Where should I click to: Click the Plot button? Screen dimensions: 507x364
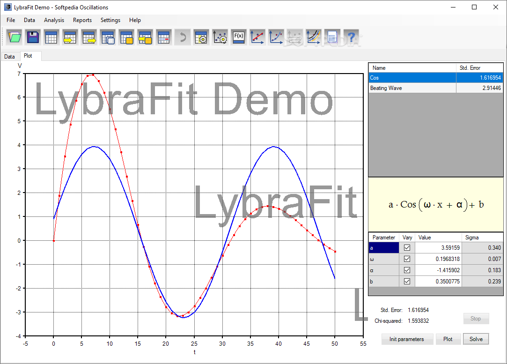[448, 339]
